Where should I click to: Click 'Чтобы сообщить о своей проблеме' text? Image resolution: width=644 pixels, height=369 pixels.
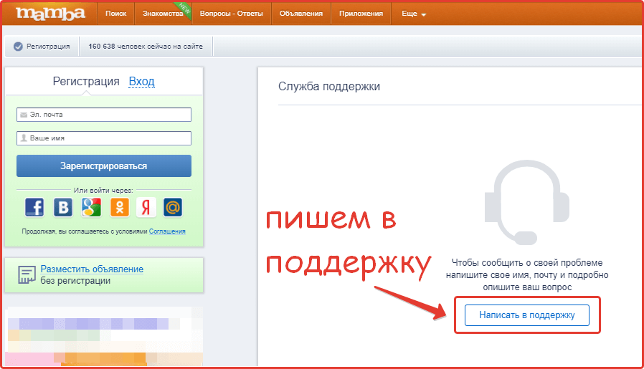click(x=527, y=263)
